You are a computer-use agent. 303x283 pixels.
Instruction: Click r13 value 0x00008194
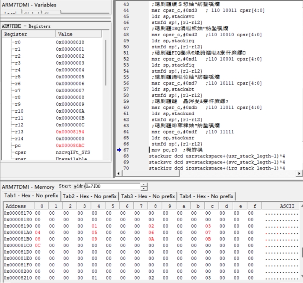70,131
